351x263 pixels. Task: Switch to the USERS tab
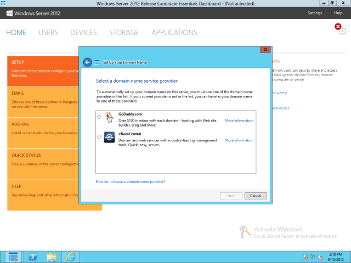tap(48, 33)
